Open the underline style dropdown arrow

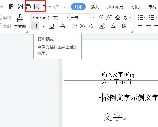tap(57, 26)
